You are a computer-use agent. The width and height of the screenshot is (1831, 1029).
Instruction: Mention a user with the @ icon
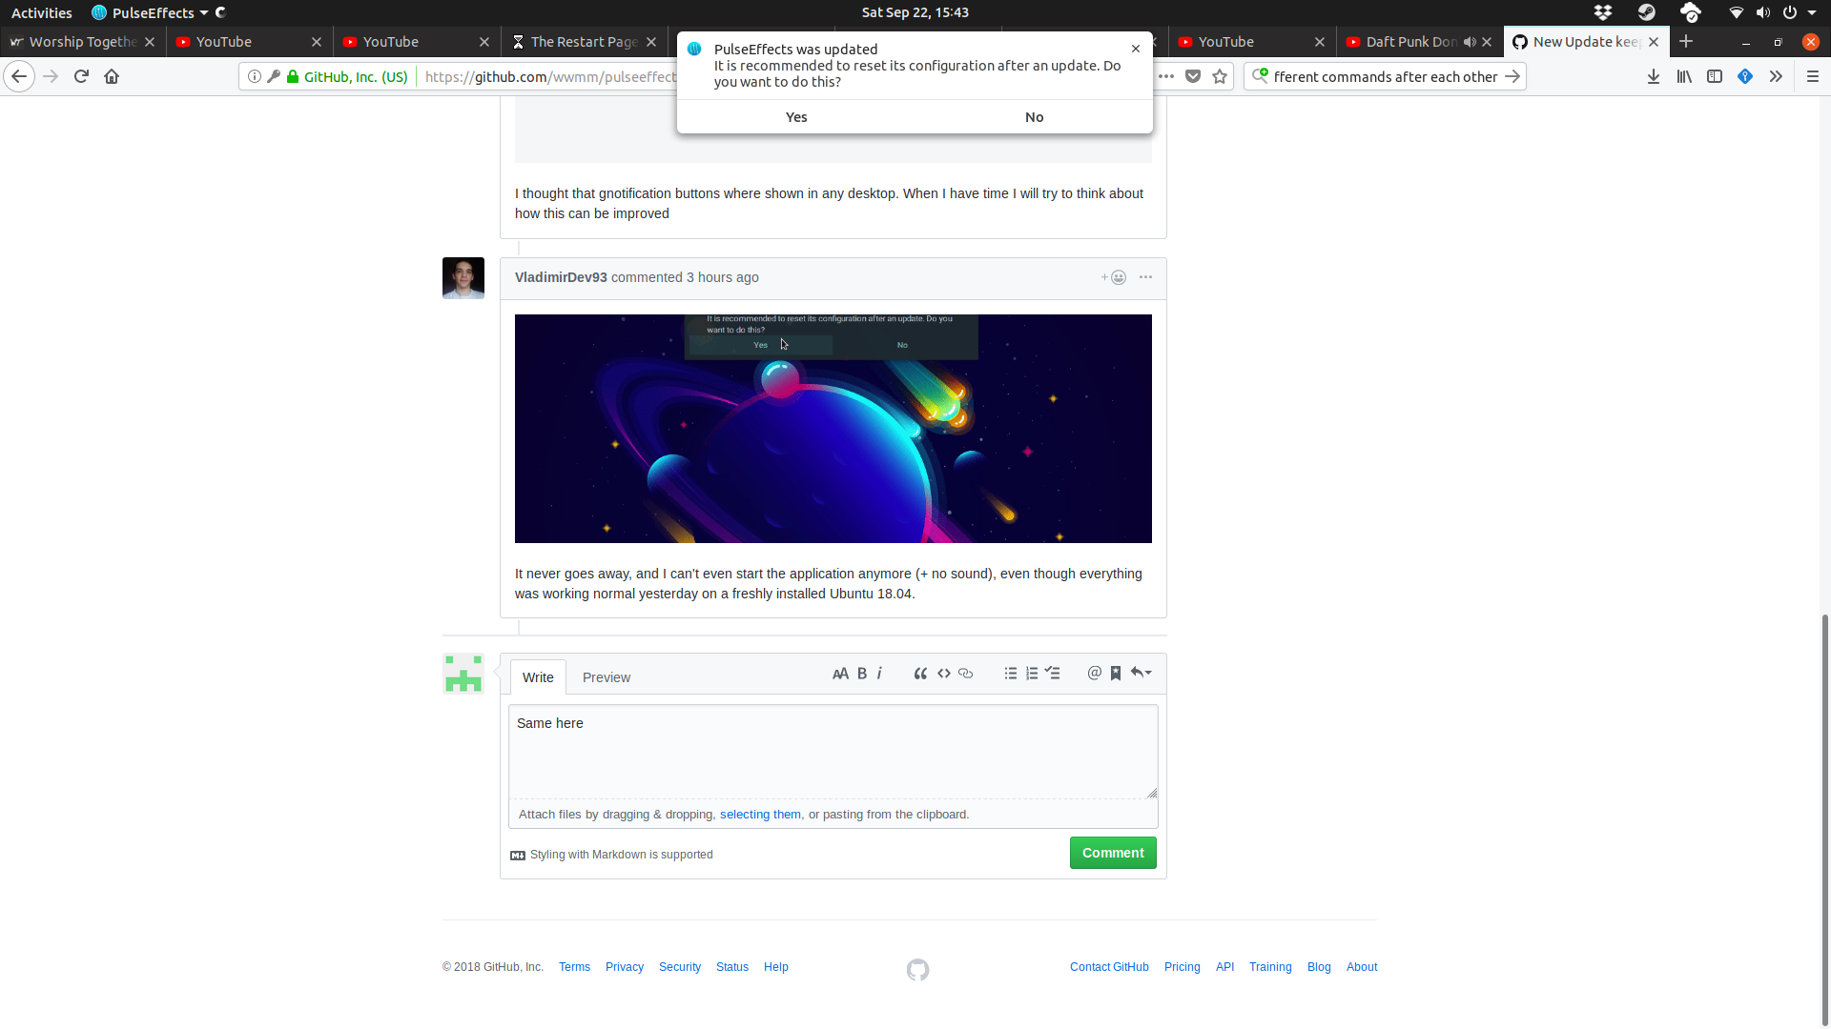click(x=1094, y=673)
